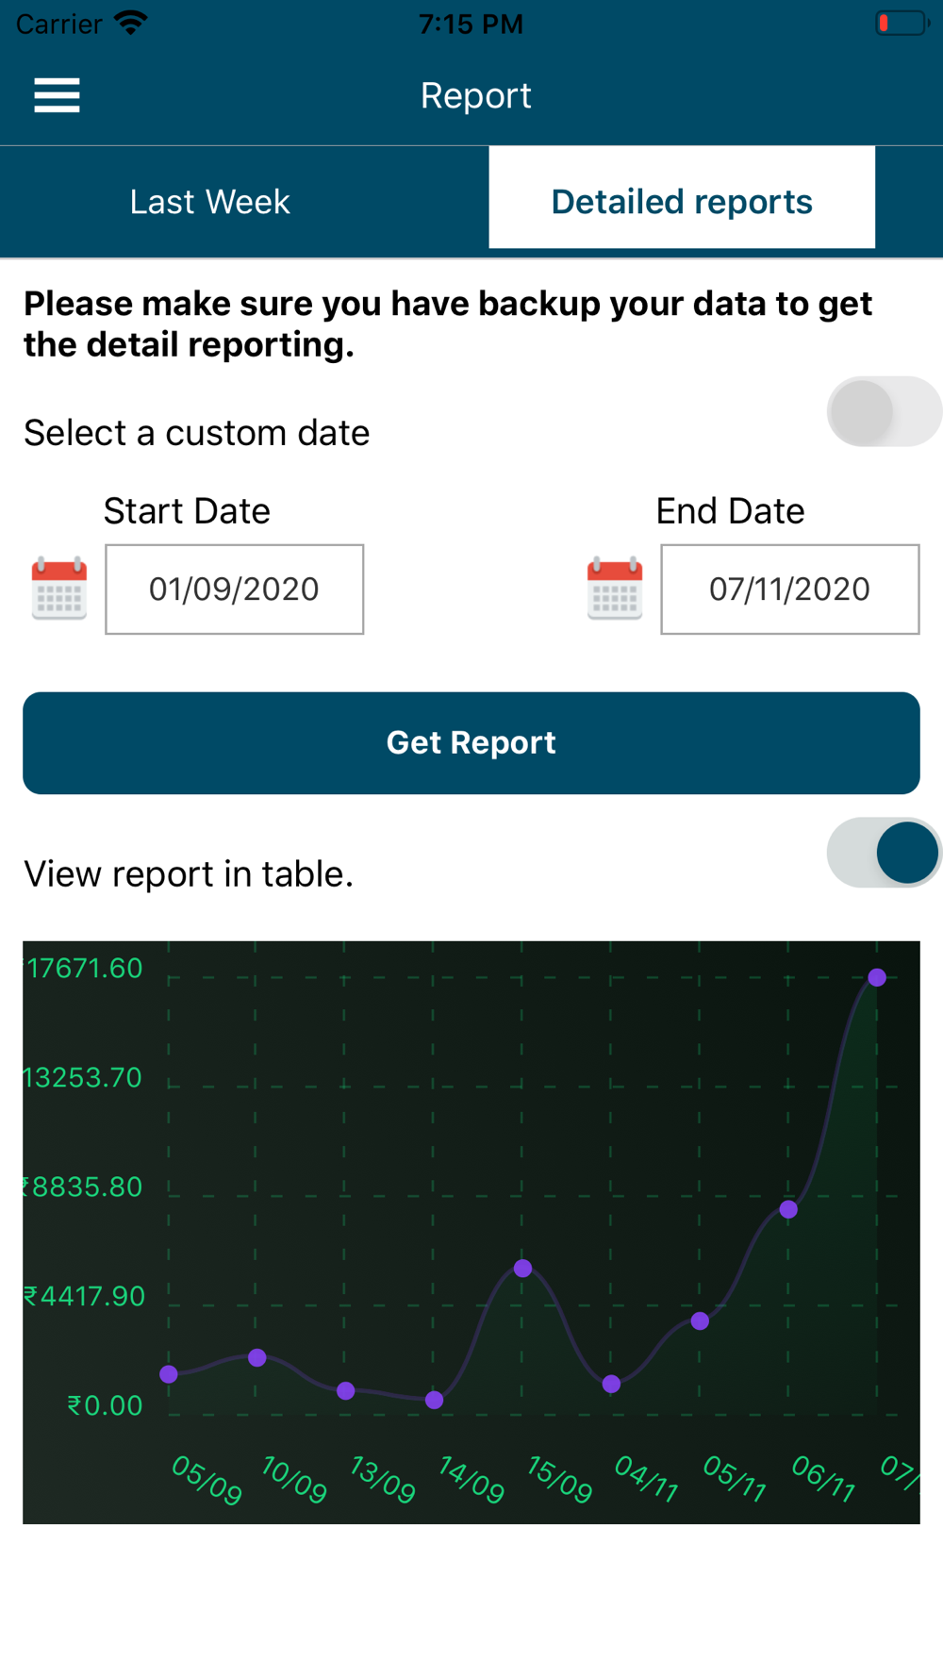
Task: Edit the Start Date field 01/09/2020
Action: [234, 589]
